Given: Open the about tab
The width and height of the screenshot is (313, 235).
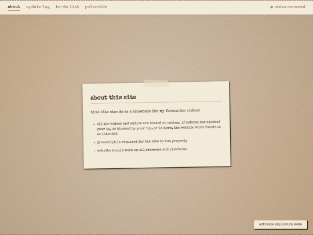Looking at the screenshot, I should click(x=14, y=7).
